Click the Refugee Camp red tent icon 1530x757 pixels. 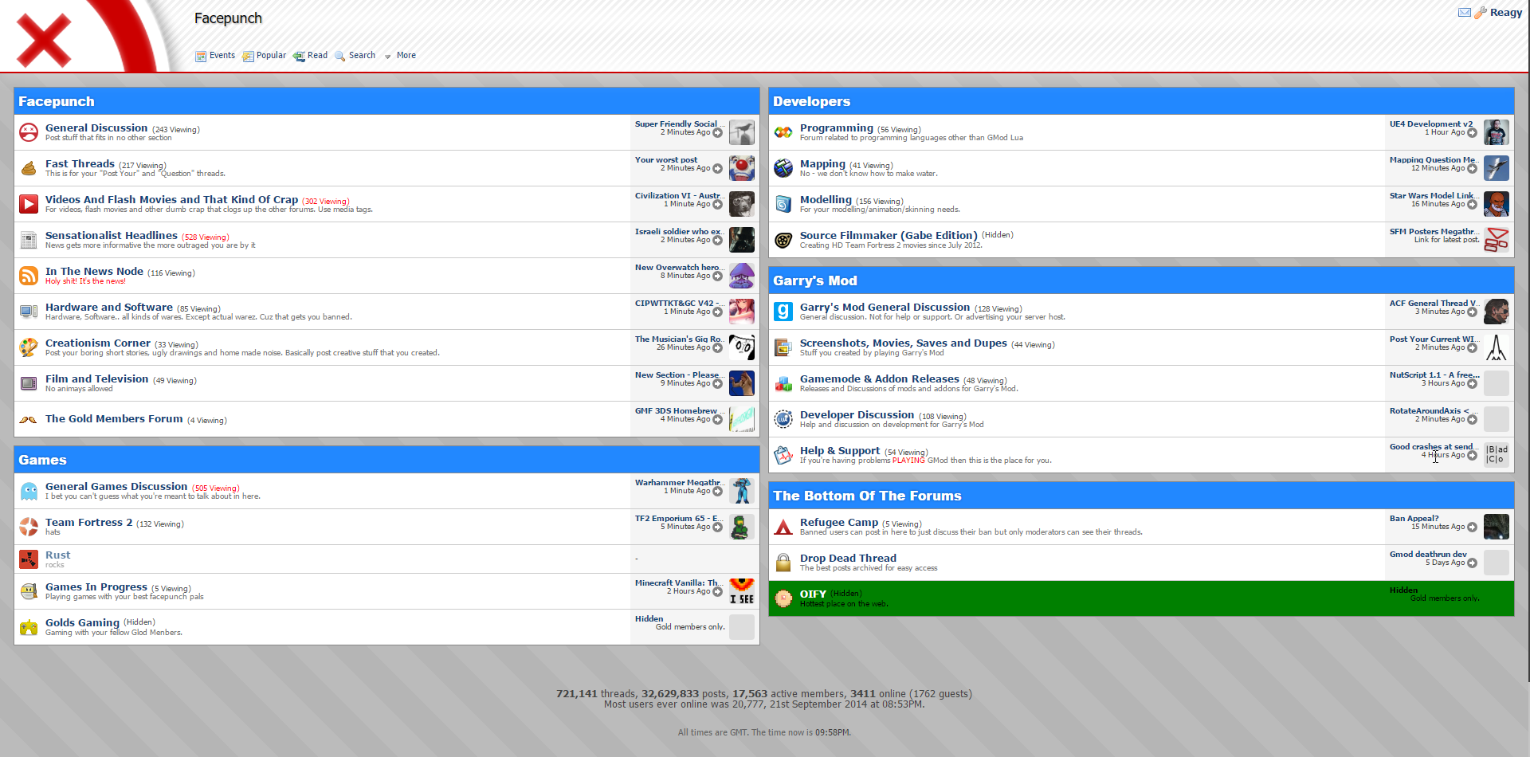[783, 527]
